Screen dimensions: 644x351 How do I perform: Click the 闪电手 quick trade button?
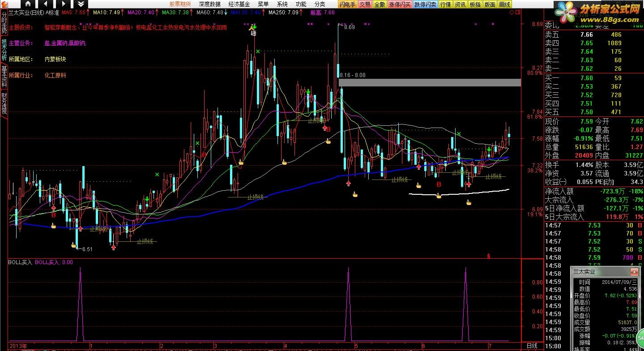click(x=347, y=4)
